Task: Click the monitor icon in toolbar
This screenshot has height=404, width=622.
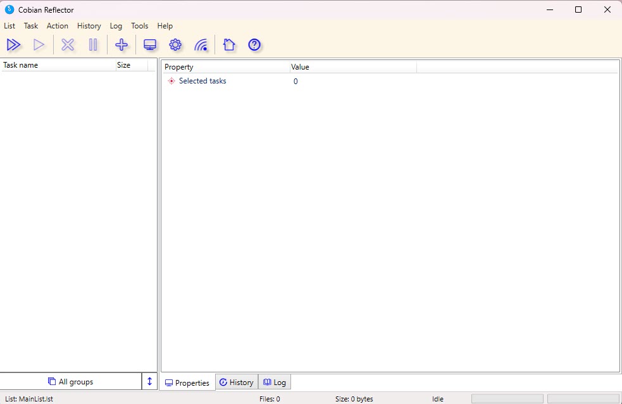Action: pos(150,45)
